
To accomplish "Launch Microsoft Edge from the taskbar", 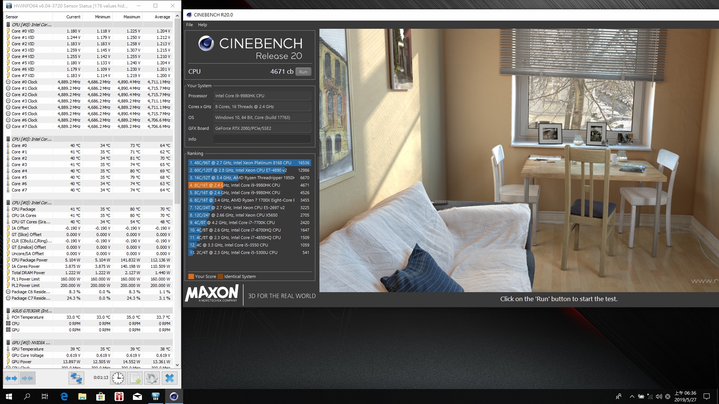I will pyautogui.click(x=64, y=397).
